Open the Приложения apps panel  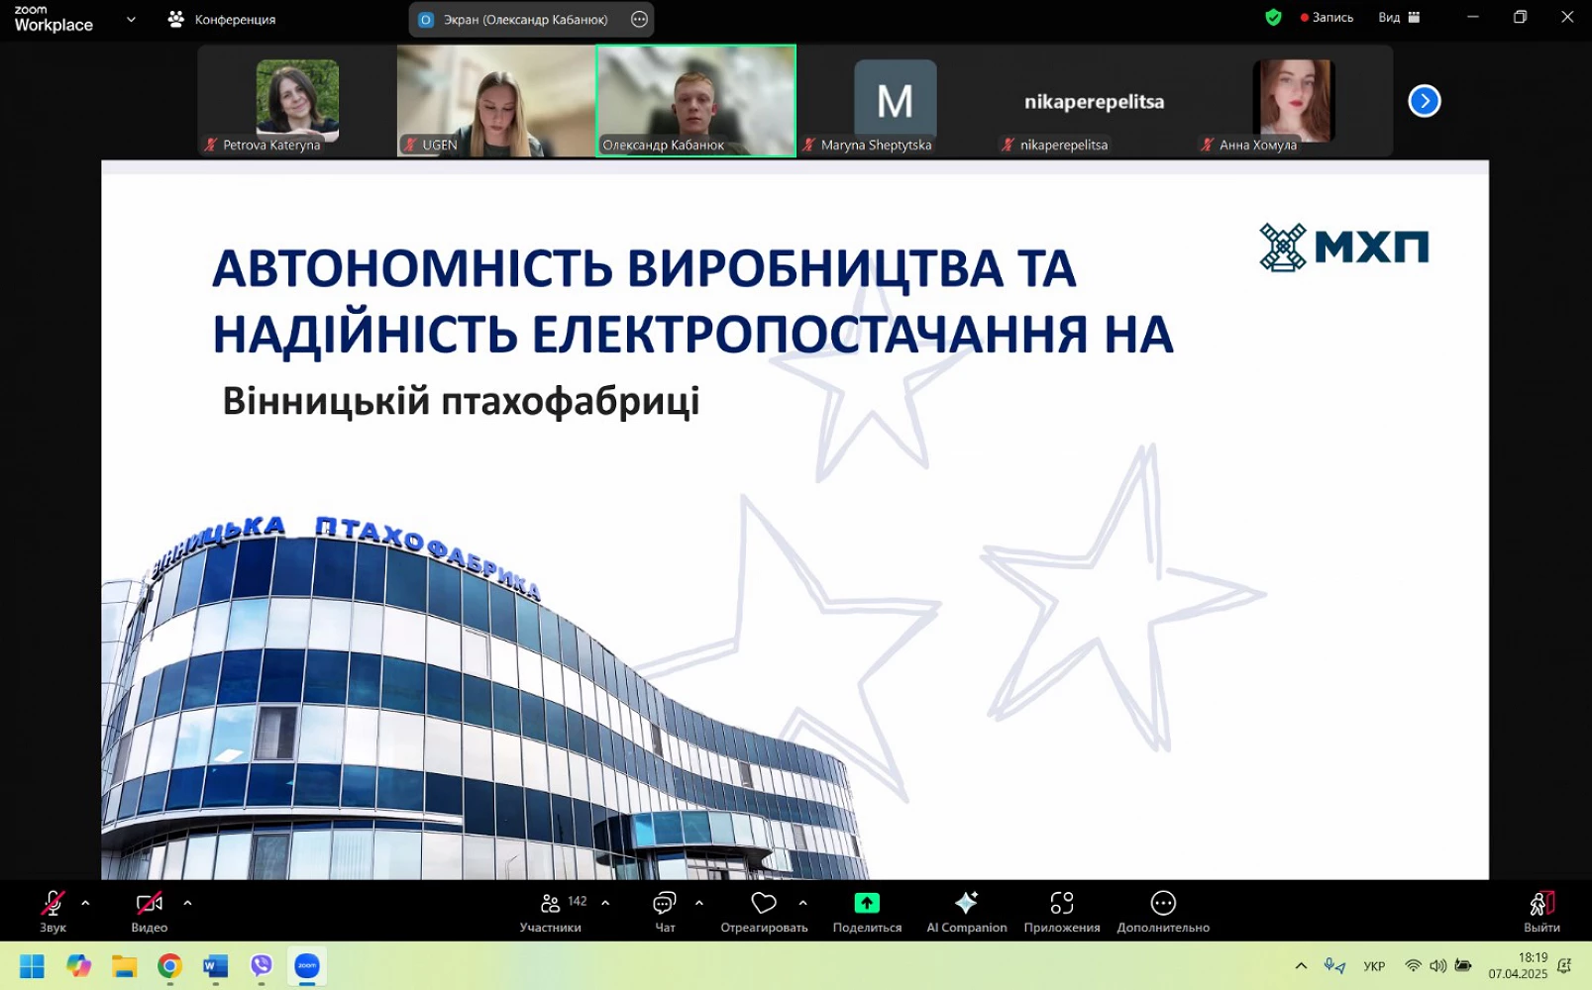click(x=1062, y=911)
